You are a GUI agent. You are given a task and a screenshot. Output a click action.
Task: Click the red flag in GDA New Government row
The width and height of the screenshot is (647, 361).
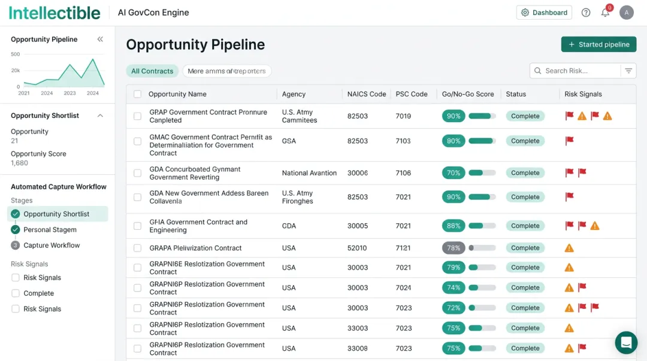570,197
